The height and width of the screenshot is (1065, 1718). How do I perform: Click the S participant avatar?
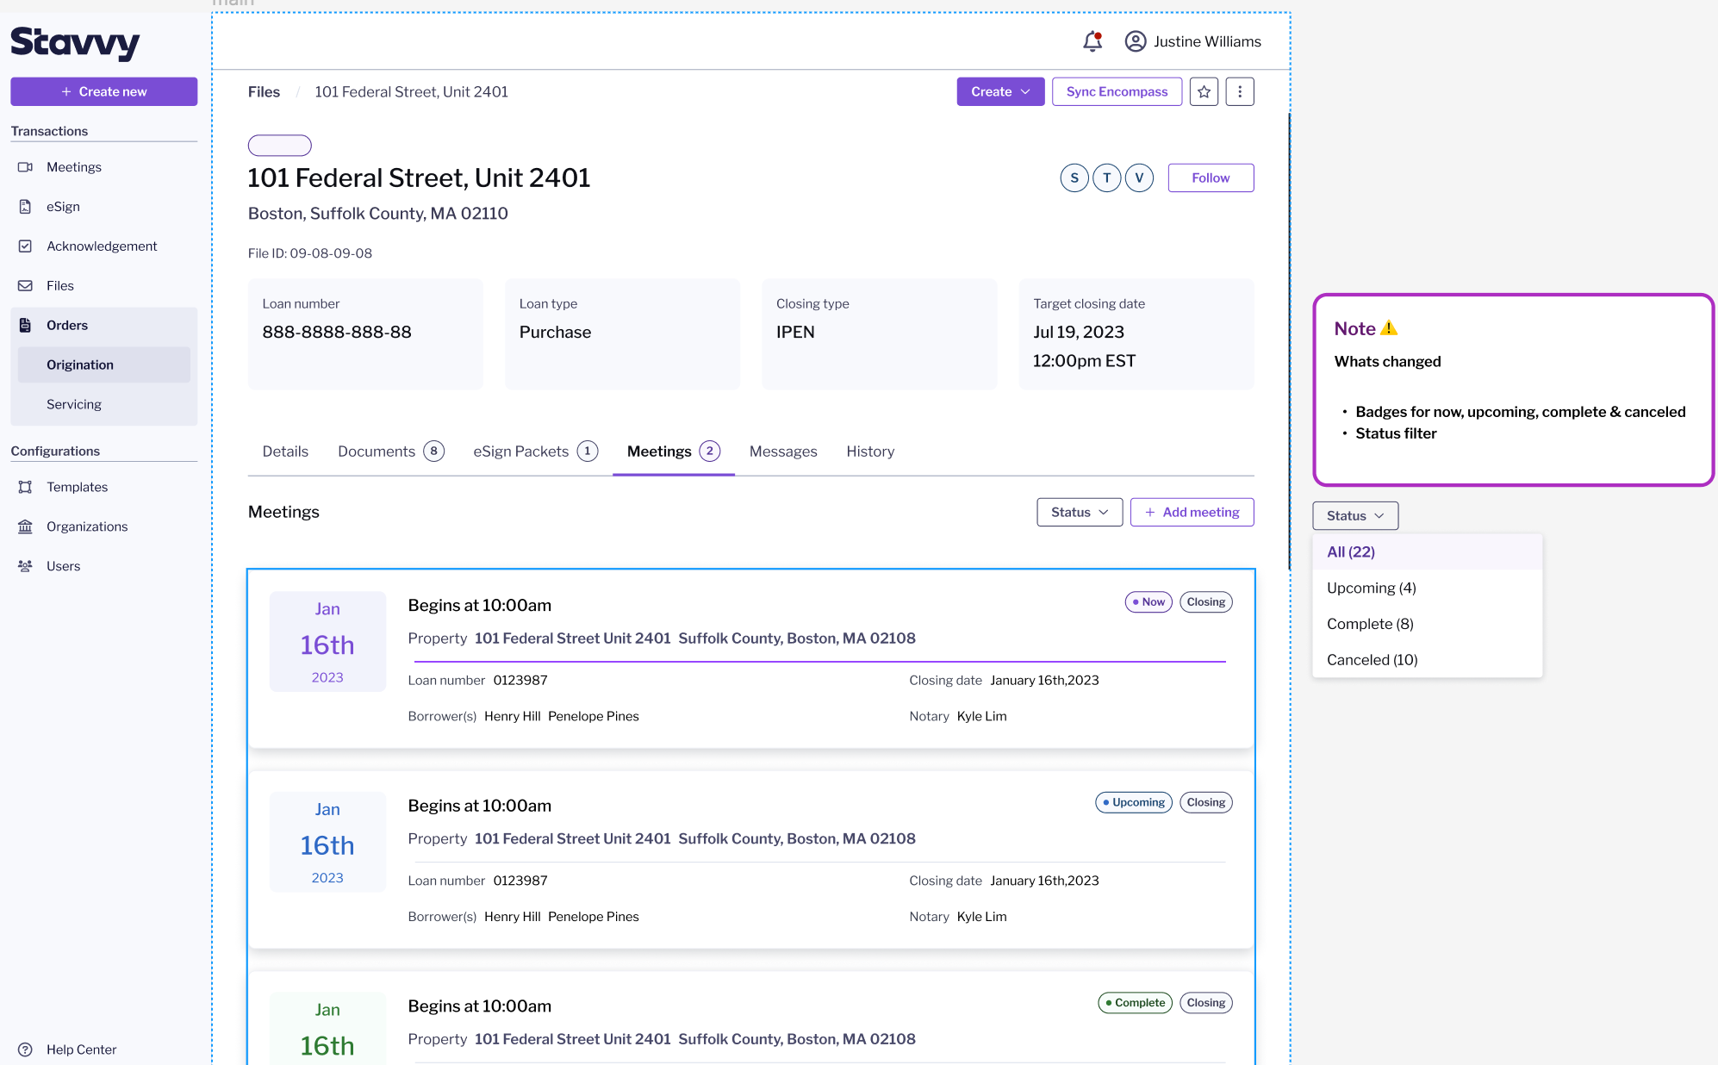pos(1074,177)
